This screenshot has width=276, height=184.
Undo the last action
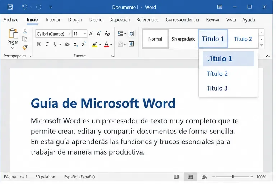click(25, 7)
